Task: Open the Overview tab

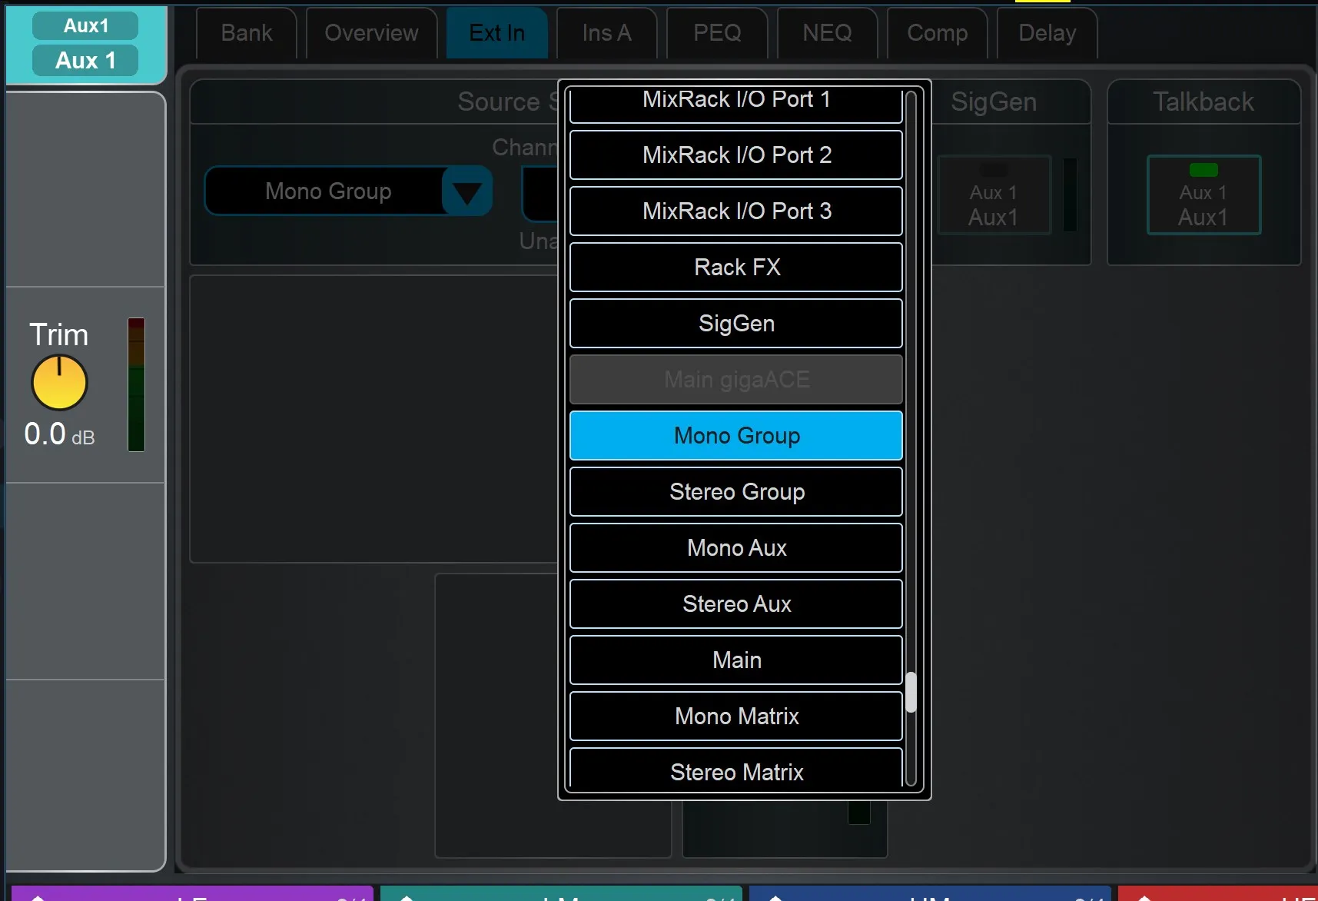Action: (372, 33)
